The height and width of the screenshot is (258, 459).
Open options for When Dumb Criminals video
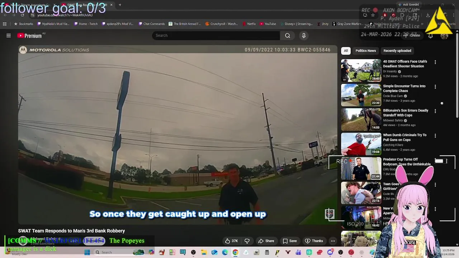435,136
